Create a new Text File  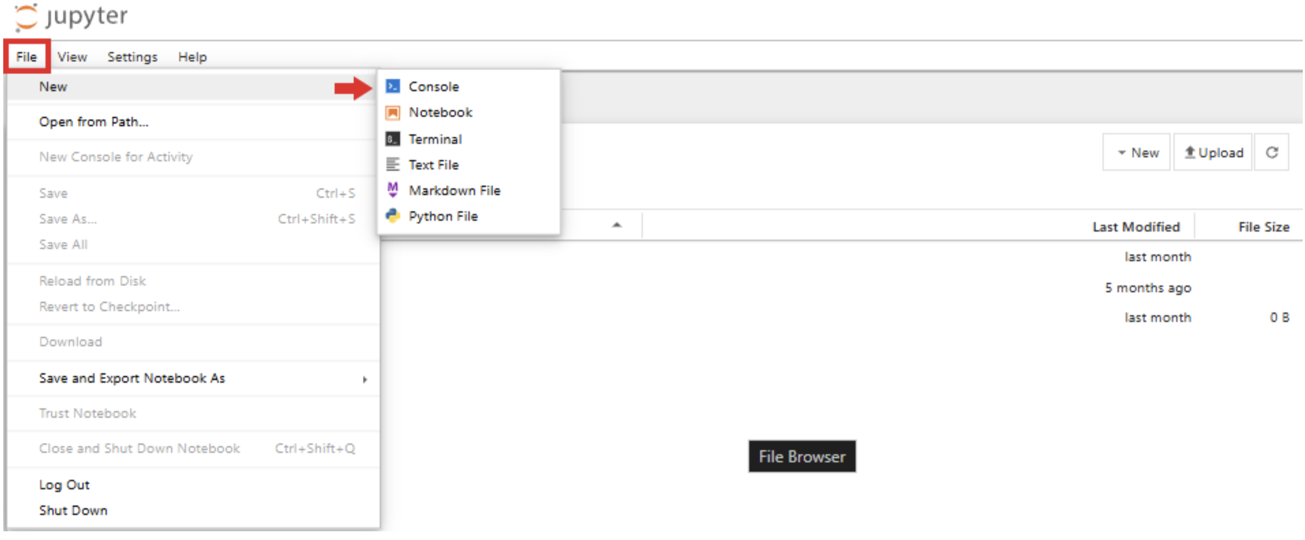pyautogui.click(x=469, y=164)
